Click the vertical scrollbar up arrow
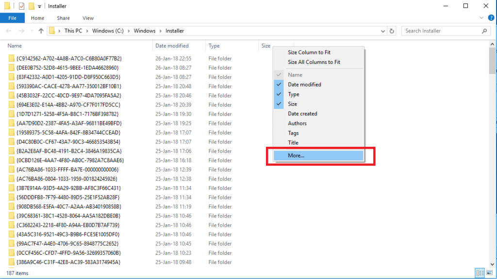Image resolution: width=497 pixels, height=279 pixels. point(492,44)
